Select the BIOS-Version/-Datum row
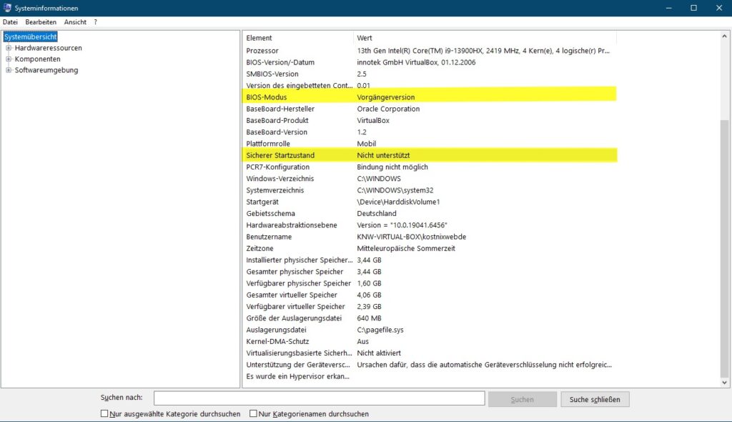Viewport: 732px width, 422px height. 430,62
